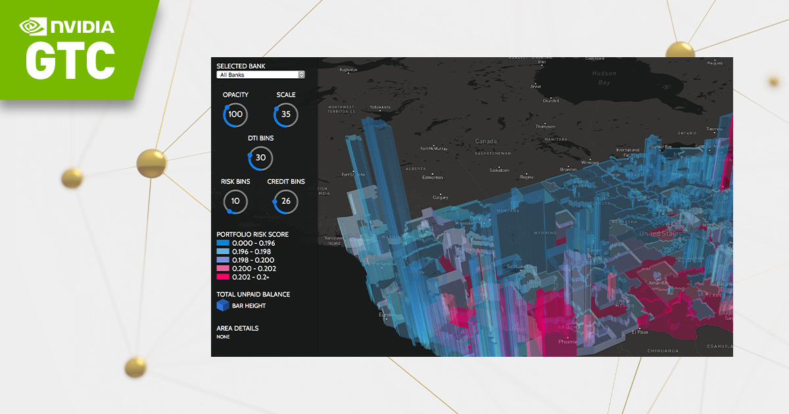Click the Hudson Bay label on the map
Screen dimensions: 789x414
click(604, 78)
